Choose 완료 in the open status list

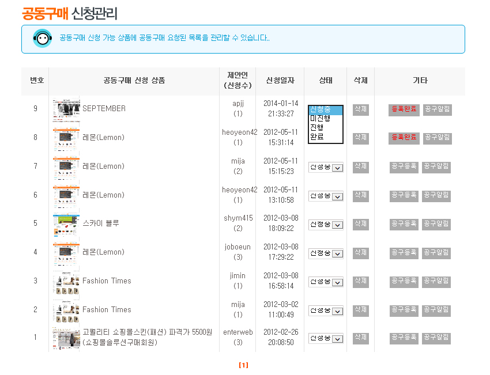pos(317,137)
